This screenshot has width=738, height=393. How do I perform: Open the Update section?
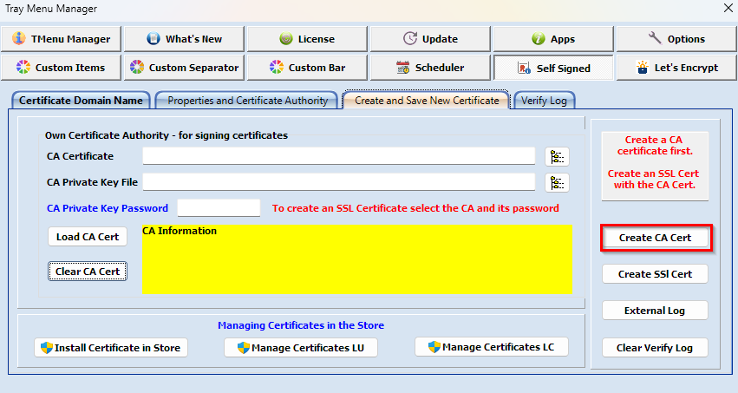pyautogui.click(x=430, y=38)
